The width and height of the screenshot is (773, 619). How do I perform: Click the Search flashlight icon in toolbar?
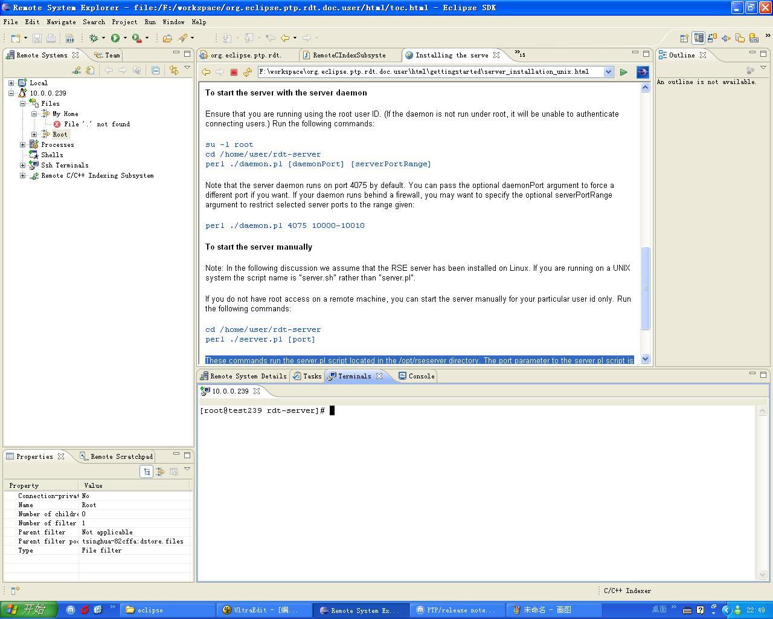coord(182,38)
